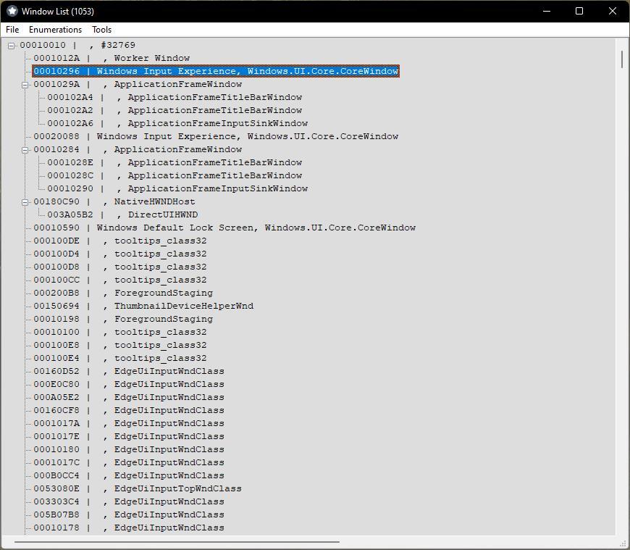Select the 0001012A Worker Window row
630x550 pixels.
[x=112, y=58]
